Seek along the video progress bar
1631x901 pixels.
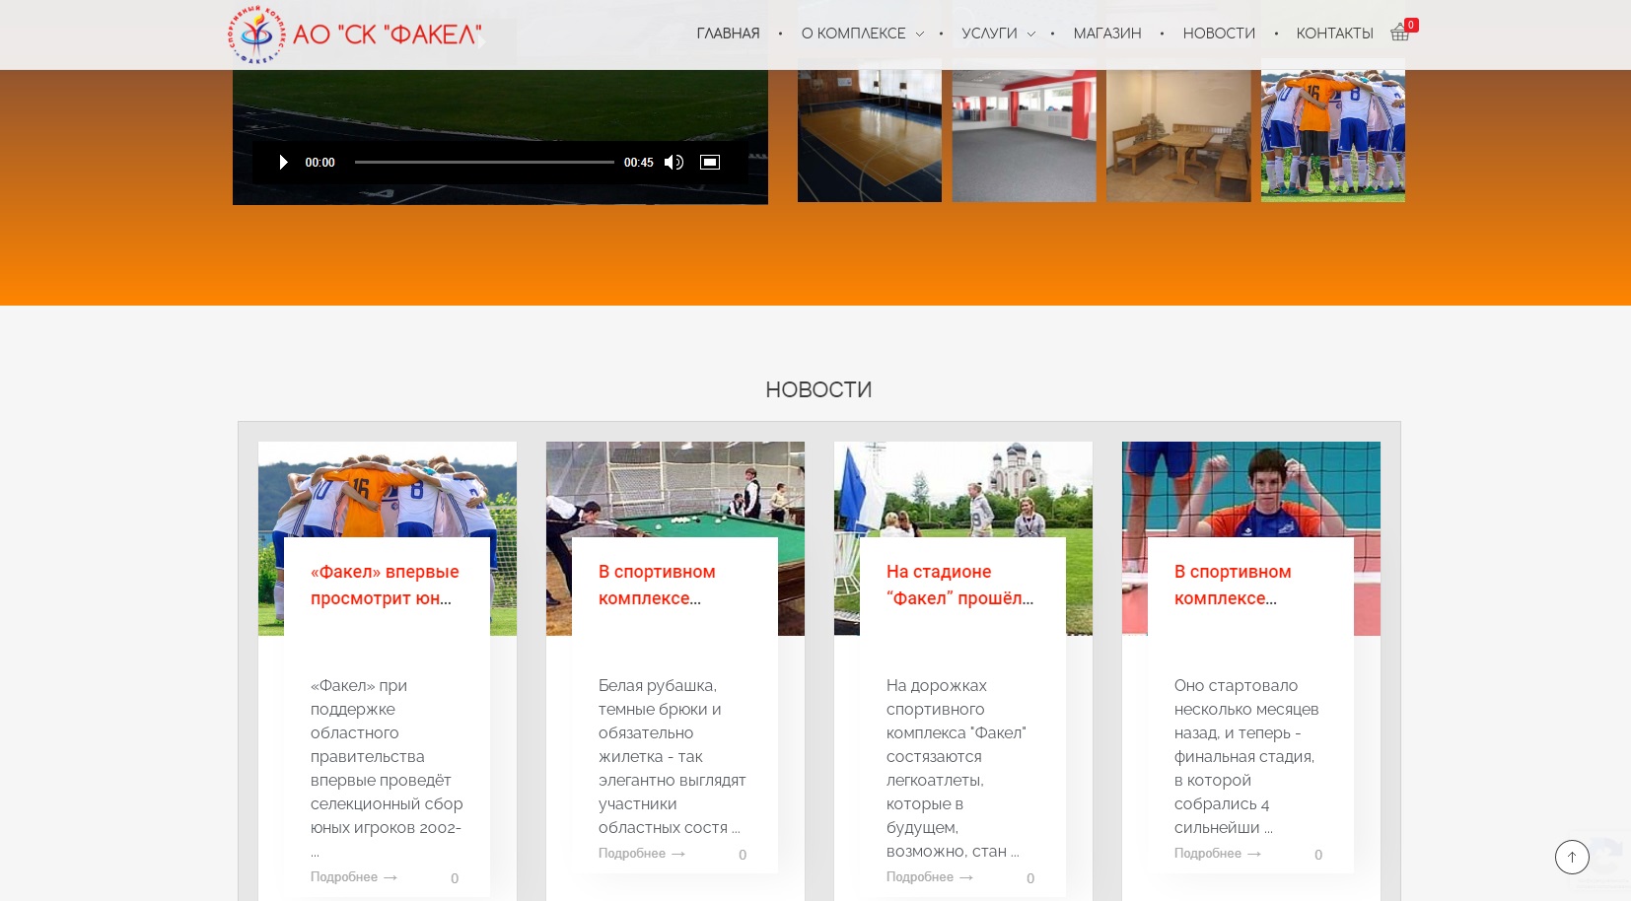pyautogui.click(x=484, y=163)
